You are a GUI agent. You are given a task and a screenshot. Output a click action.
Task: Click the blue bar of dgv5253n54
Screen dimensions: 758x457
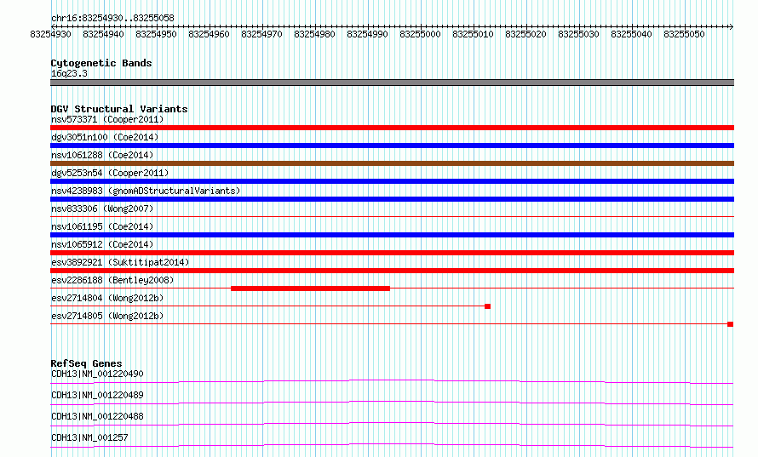(392, 181)
